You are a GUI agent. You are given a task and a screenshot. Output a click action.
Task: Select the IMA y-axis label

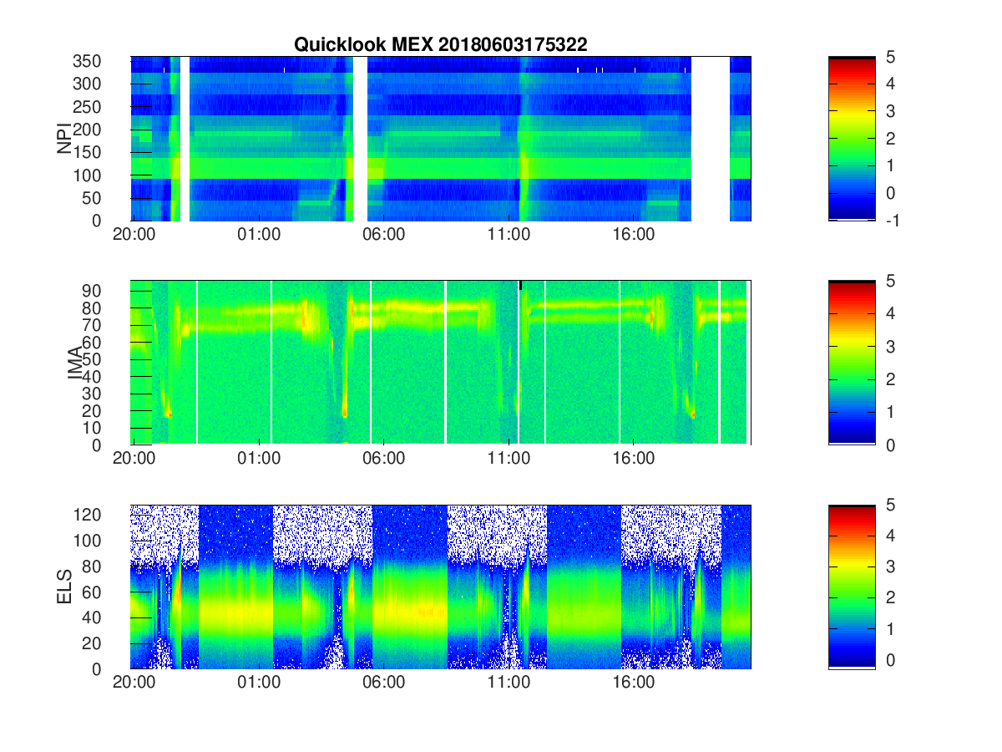[73, 363]
